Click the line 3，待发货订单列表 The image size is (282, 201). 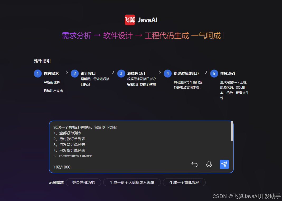click(x=69, y=145)
